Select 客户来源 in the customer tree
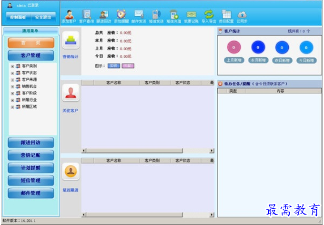 point(29,80)
